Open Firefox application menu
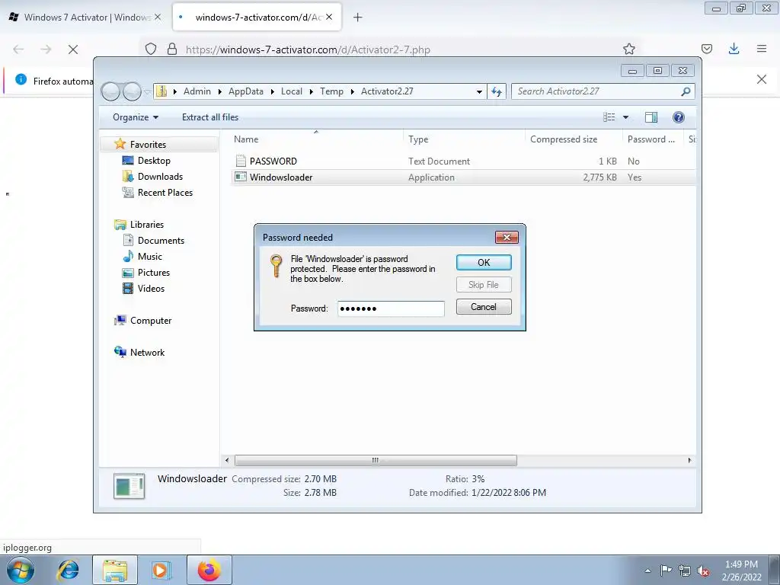Screen dimensions: 780x585 pos(762,49)
